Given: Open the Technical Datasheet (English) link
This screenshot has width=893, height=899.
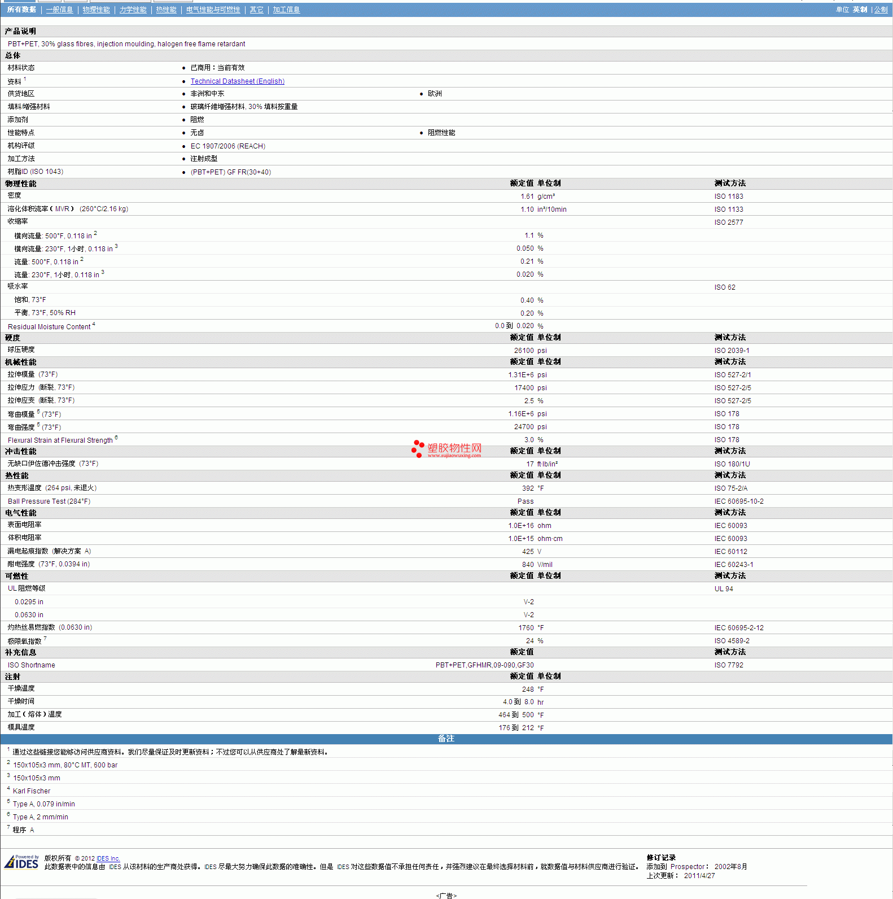Looking at the screenshot, I should point(237,81).
